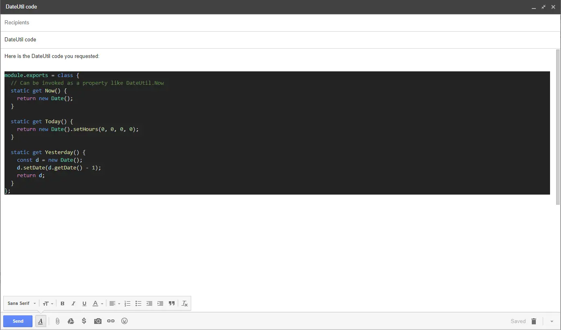
Task: Click the Send button
Action: pos(18,321)
